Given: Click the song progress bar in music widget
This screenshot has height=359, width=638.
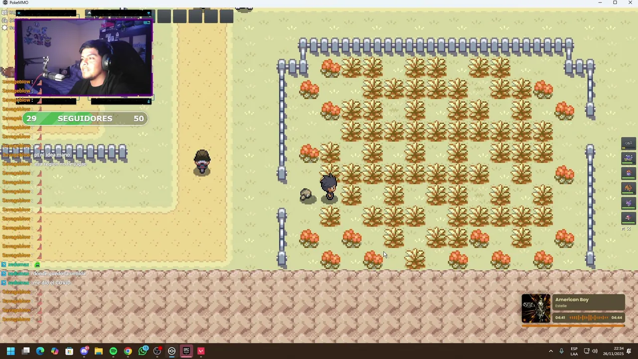Looking at the screenshot, I should pos(589,318).
